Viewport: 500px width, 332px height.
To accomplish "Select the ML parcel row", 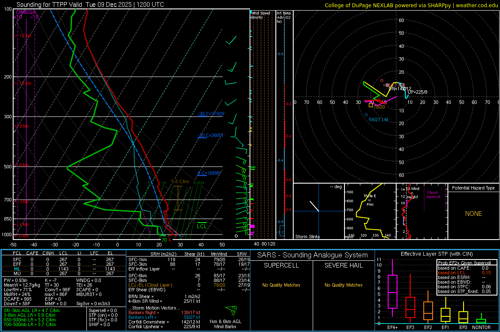I will 64,269.
